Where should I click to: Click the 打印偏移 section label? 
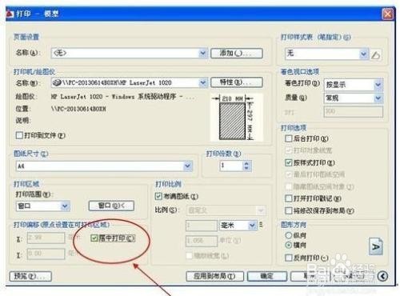click(x=62, y=225)
